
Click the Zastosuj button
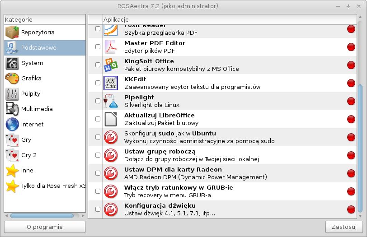[x=344, y=227]
